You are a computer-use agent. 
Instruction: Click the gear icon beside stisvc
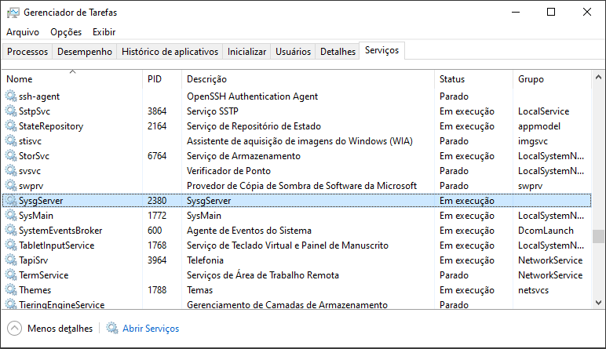point(11,140)
